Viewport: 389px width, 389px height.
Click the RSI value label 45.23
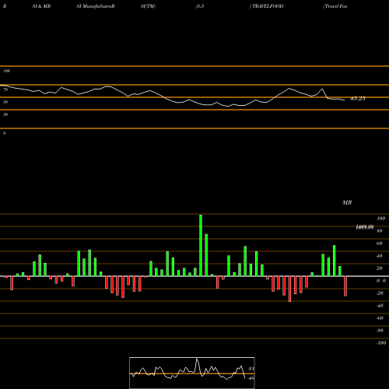pyautogui.click(x=358, y=99)
